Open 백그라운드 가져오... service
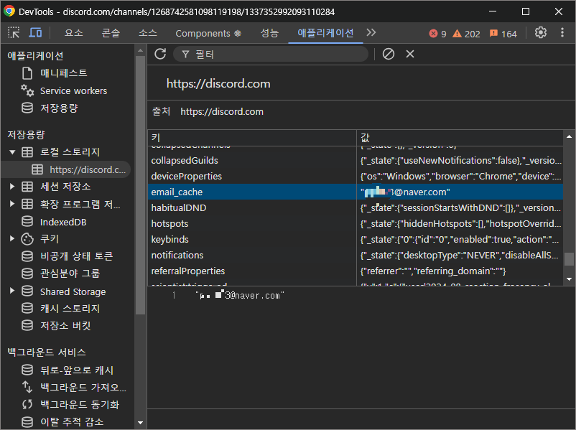This screenshot has height=430, width=576. pos(83,388)
